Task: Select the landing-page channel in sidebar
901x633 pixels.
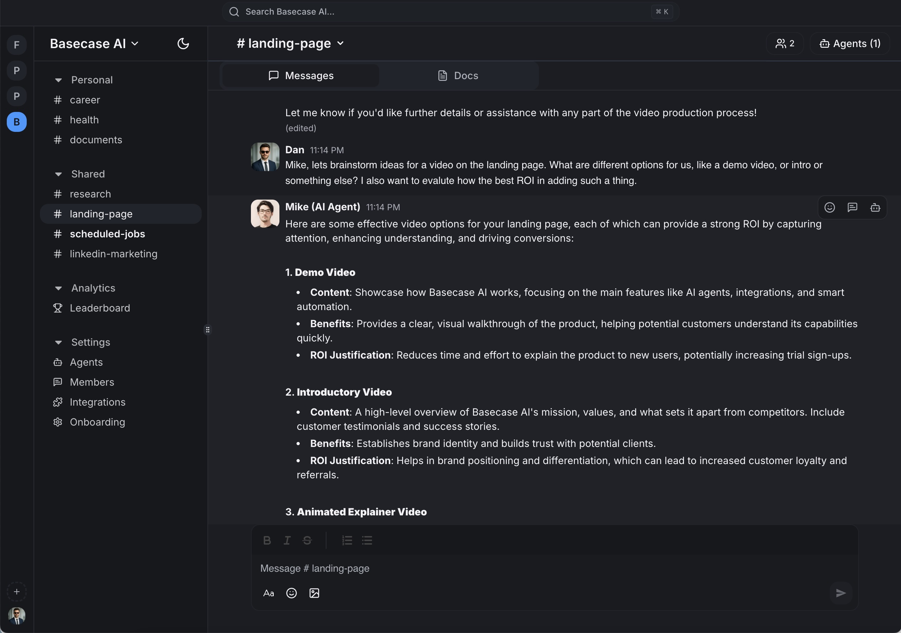Action: (x=121, y=214)
